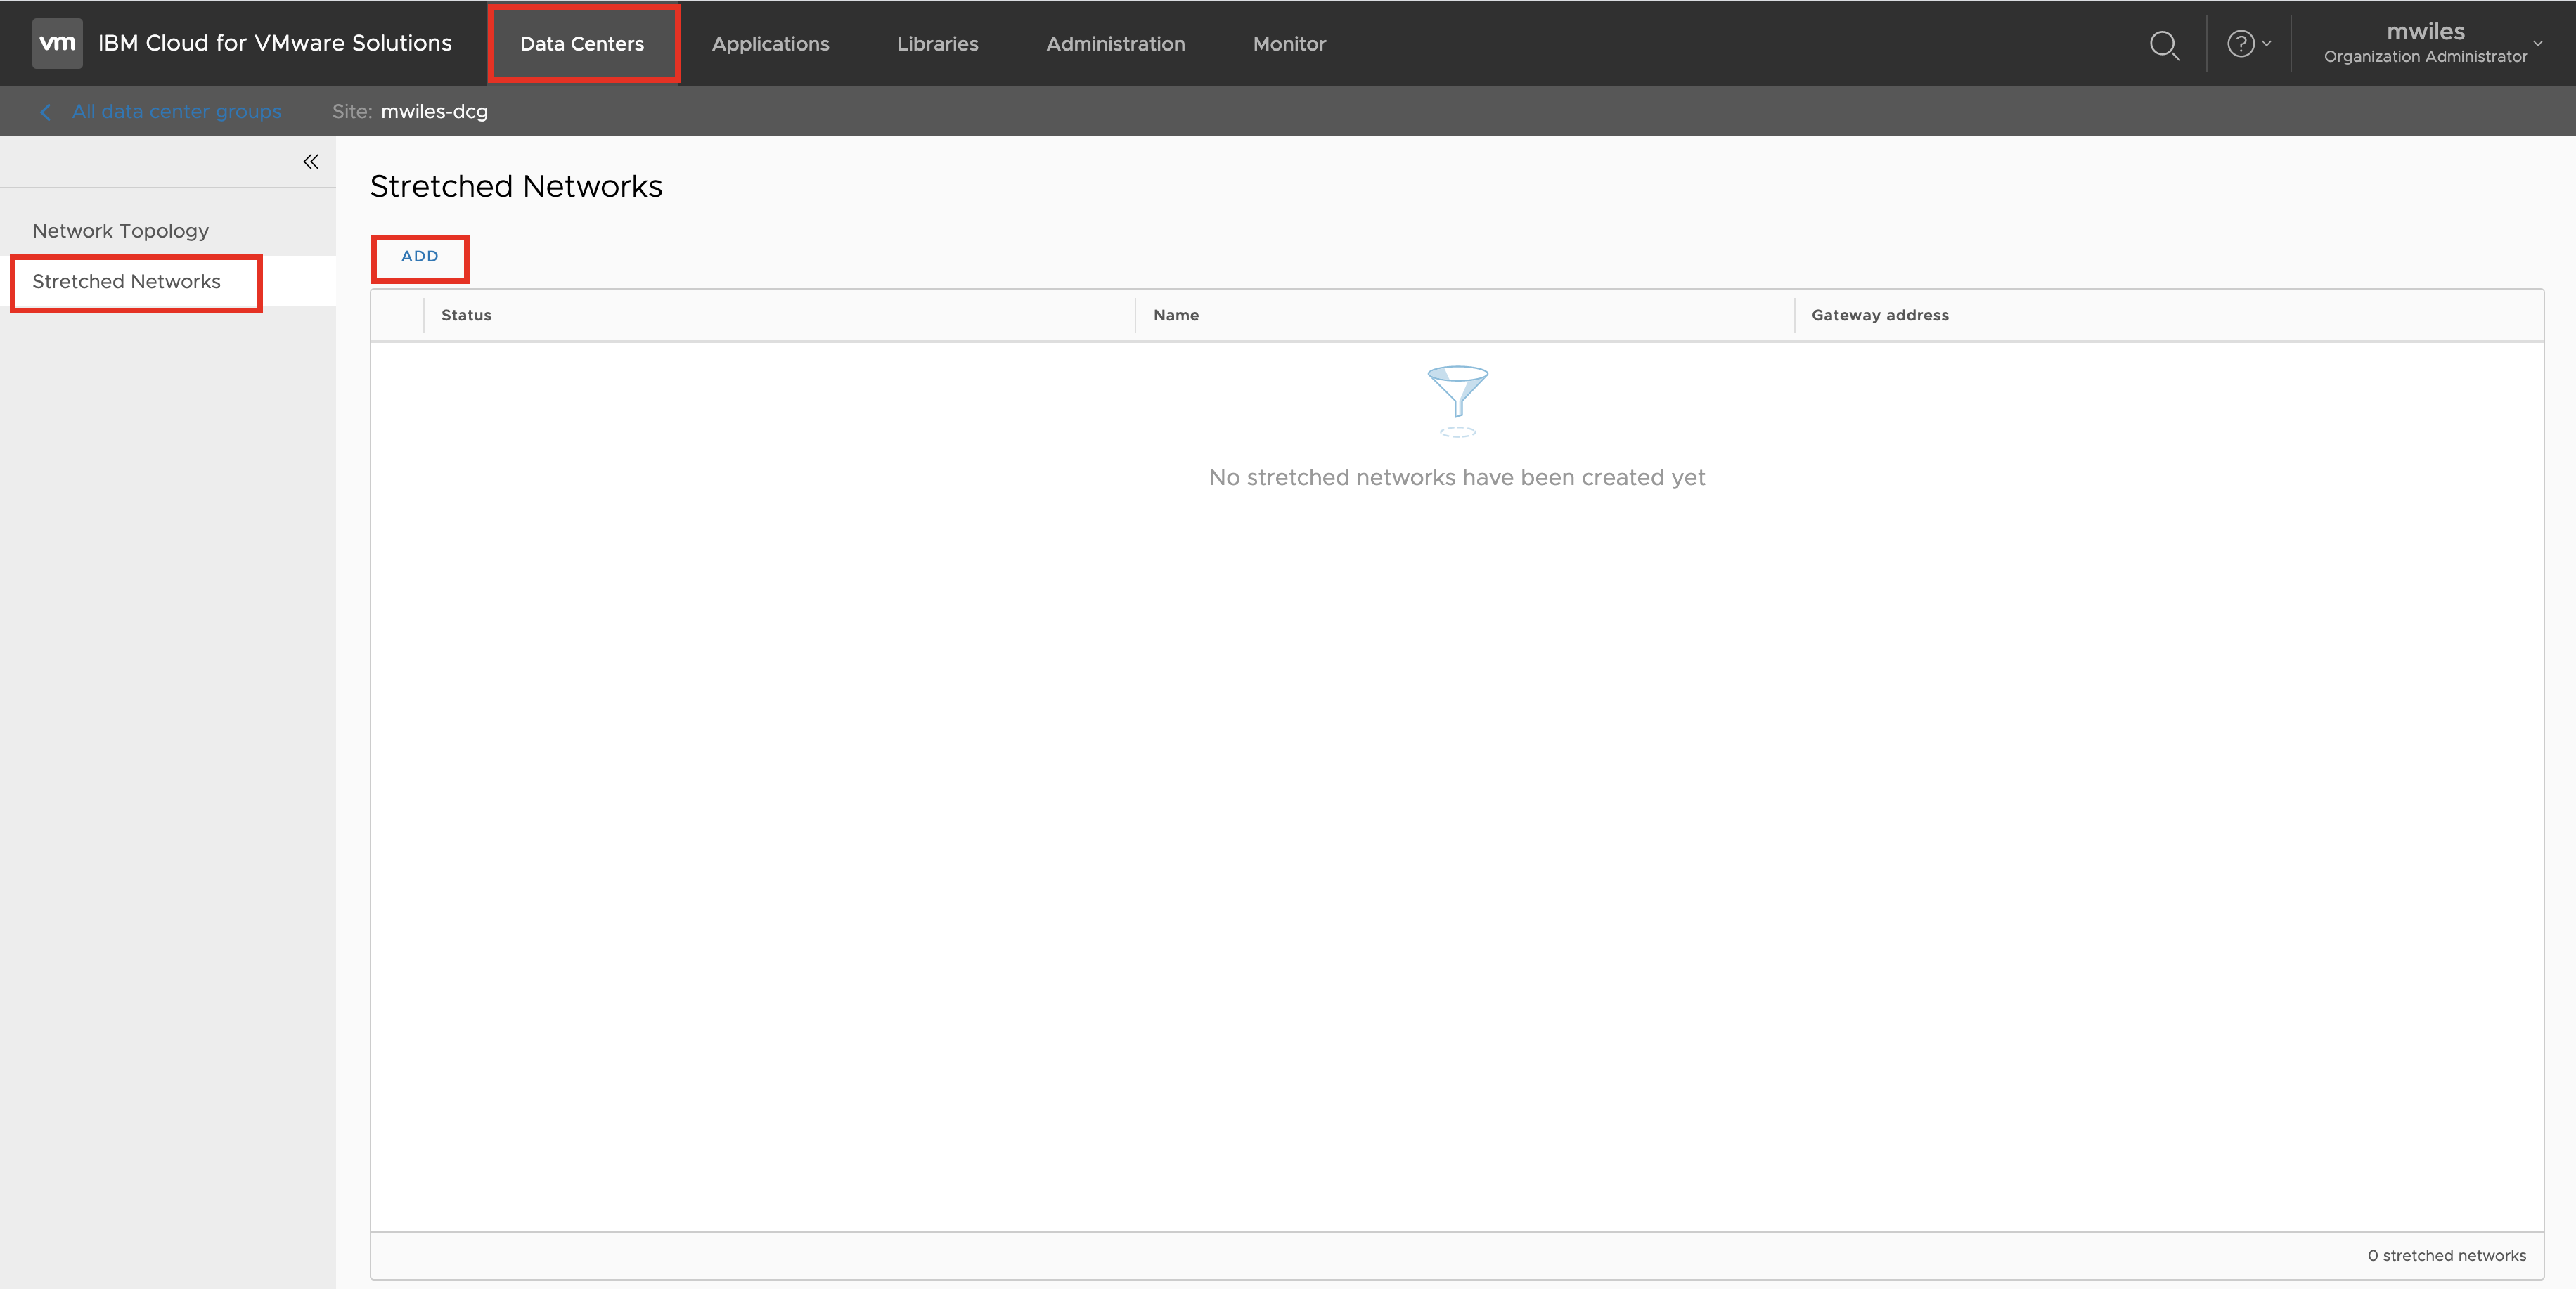Open the help dropdown chevron

coord(2267,44)
